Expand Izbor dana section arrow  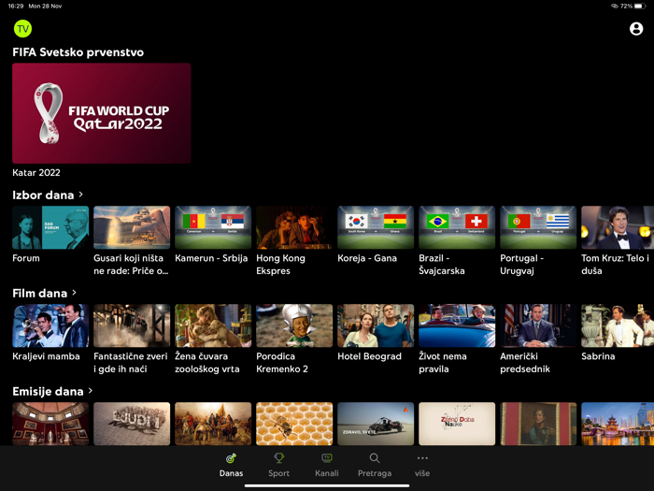(81, 195)
